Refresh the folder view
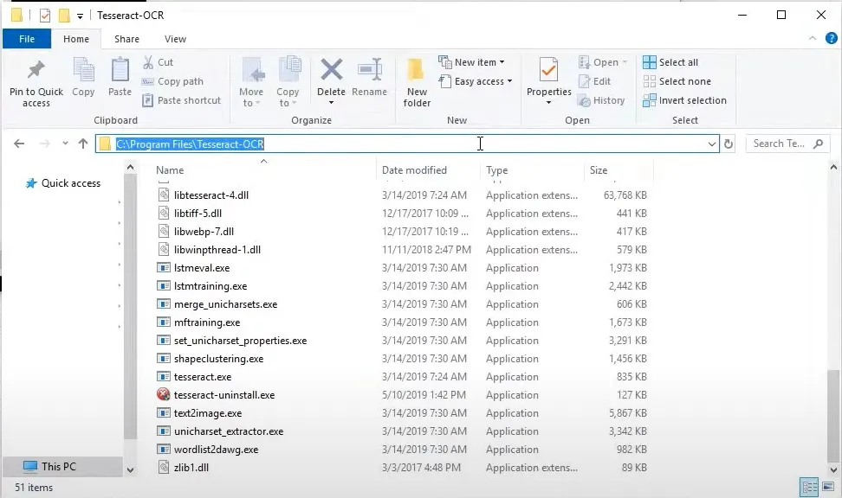The height and width of the screenshot is (498, 842). click(729, 144)
